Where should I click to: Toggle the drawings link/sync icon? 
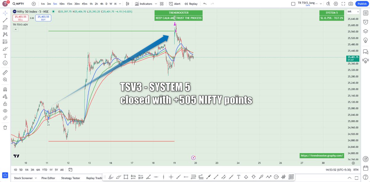click(x=5, y=118)
